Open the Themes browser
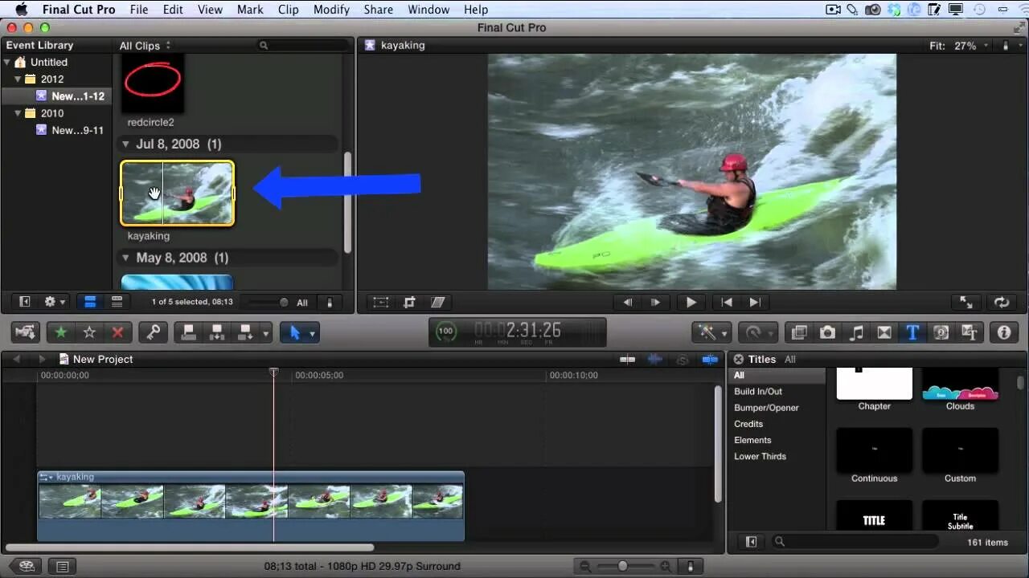Screen dimensions: 1029x578 969,332
